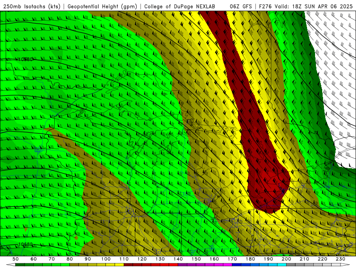
Task: Click the 200 legend value
Action: click(x=287, y=259)
